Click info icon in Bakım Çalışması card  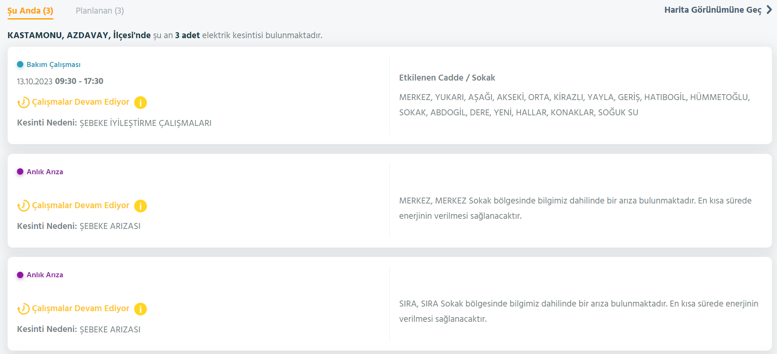pos(141,103)
